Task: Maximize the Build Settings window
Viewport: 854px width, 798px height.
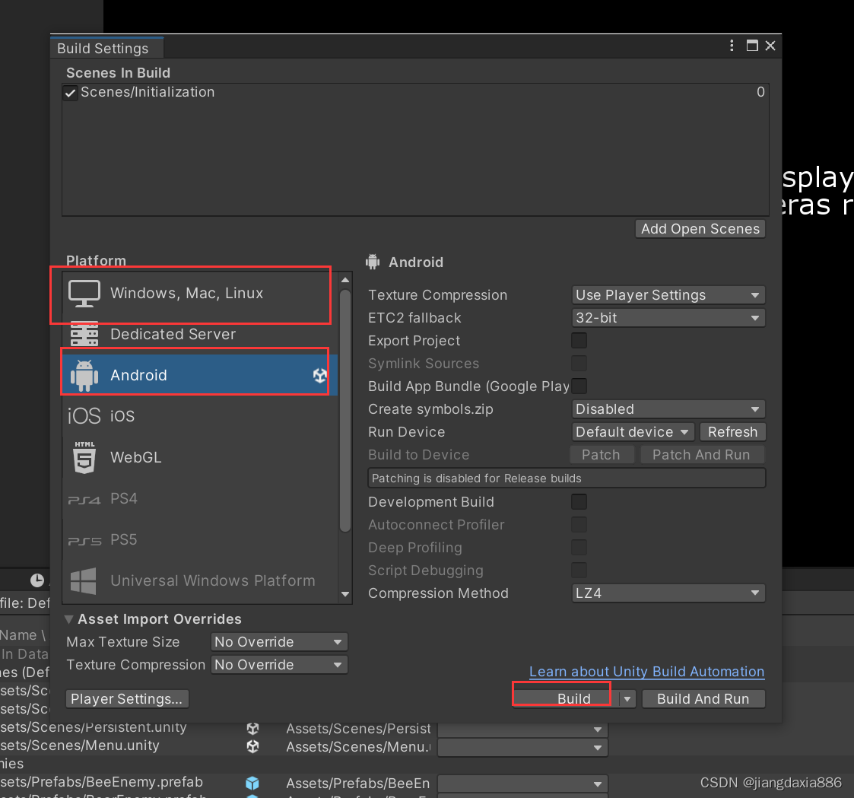Action: tap(752, 46)
